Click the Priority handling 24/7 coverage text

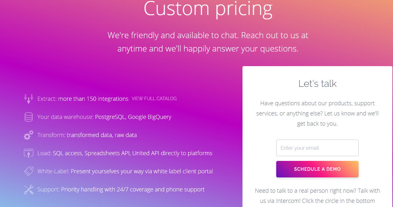click(x=133, y=190)
